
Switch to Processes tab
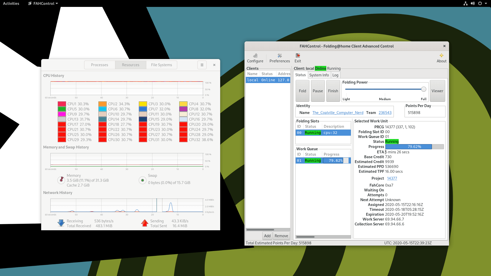[99, 65]
